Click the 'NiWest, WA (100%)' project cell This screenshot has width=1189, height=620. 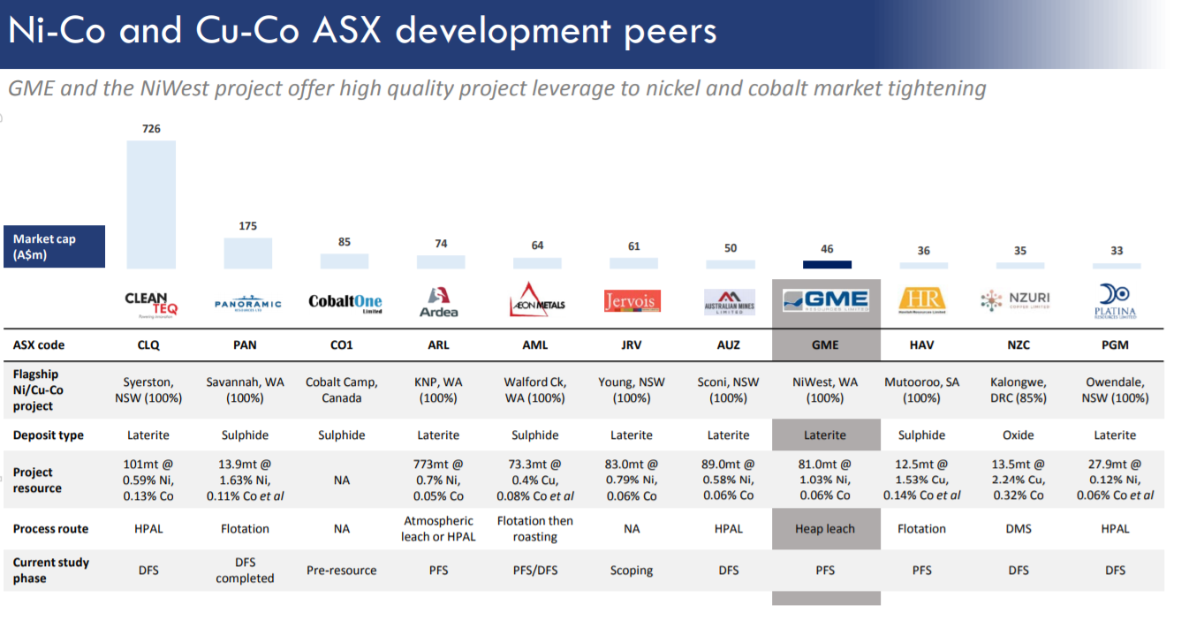[825, 390]
